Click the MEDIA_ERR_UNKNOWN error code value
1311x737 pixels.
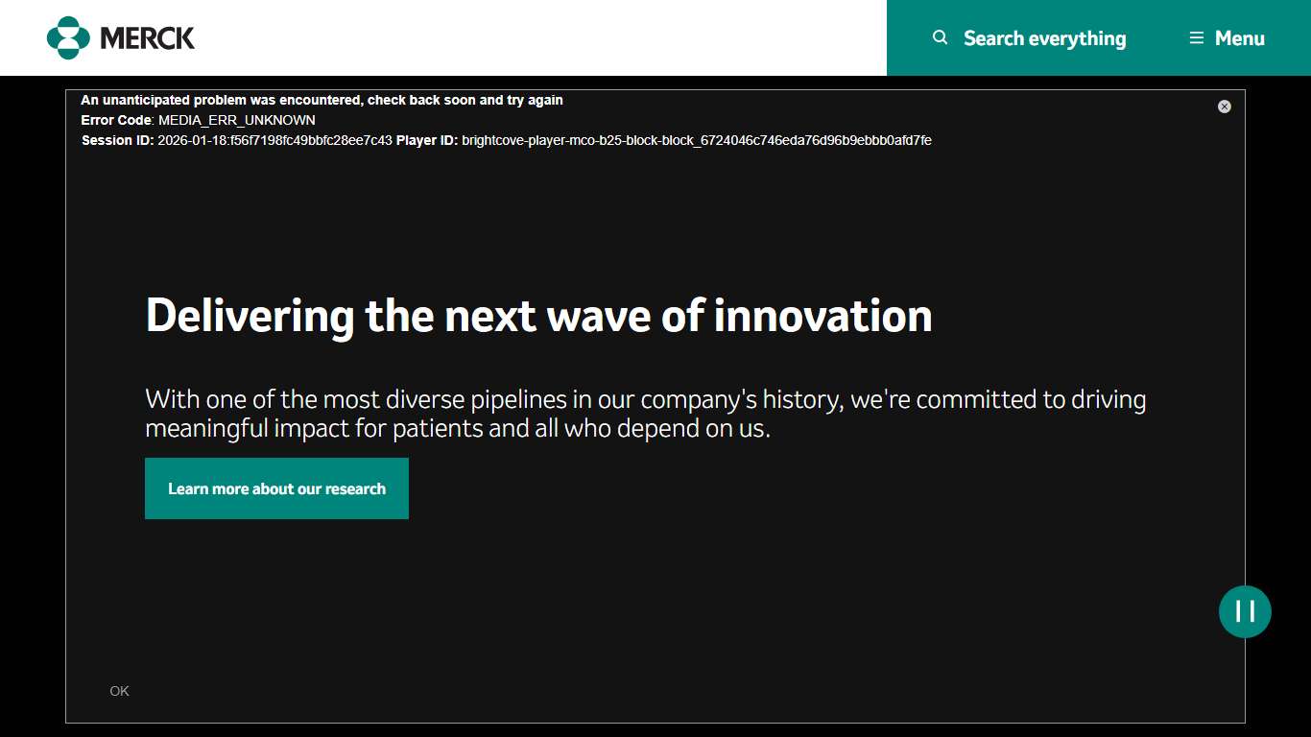click(236, 120)
